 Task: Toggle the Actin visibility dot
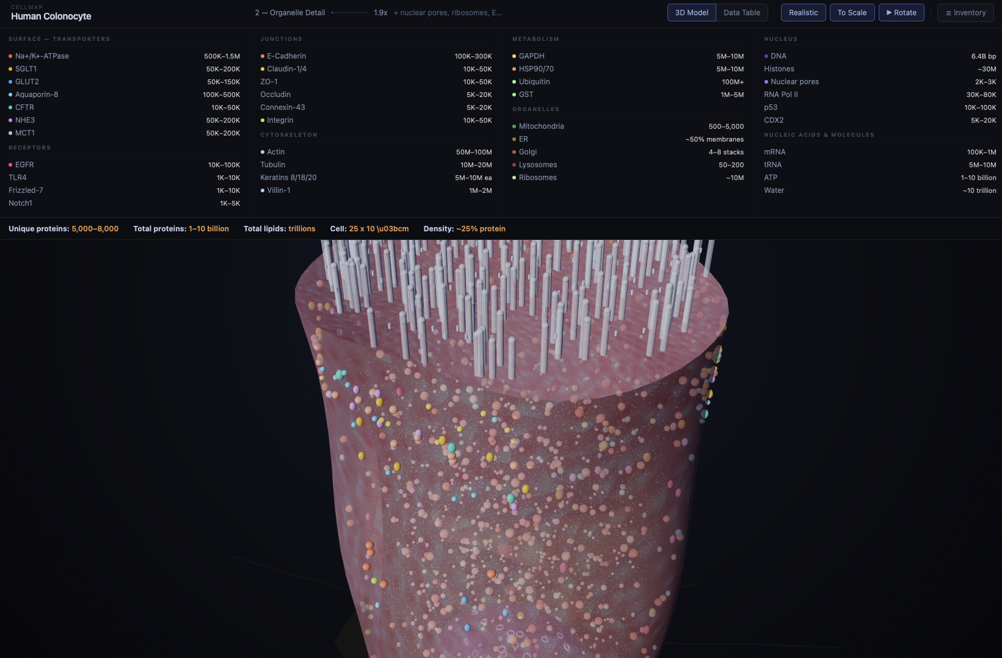[263, 151]
